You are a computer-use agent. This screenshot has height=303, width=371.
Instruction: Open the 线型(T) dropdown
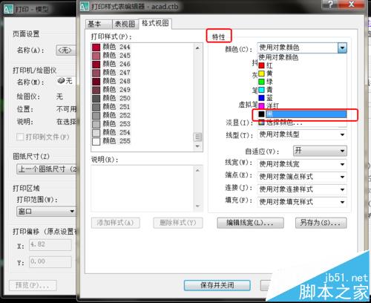point(302,134)
